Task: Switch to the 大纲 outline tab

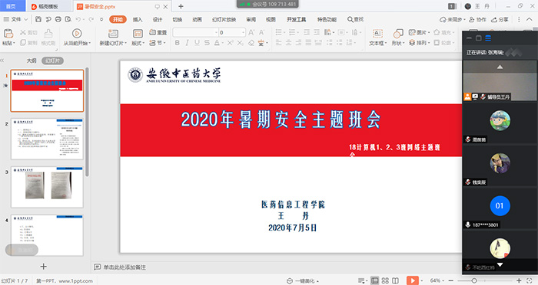Action: (32, 61)
